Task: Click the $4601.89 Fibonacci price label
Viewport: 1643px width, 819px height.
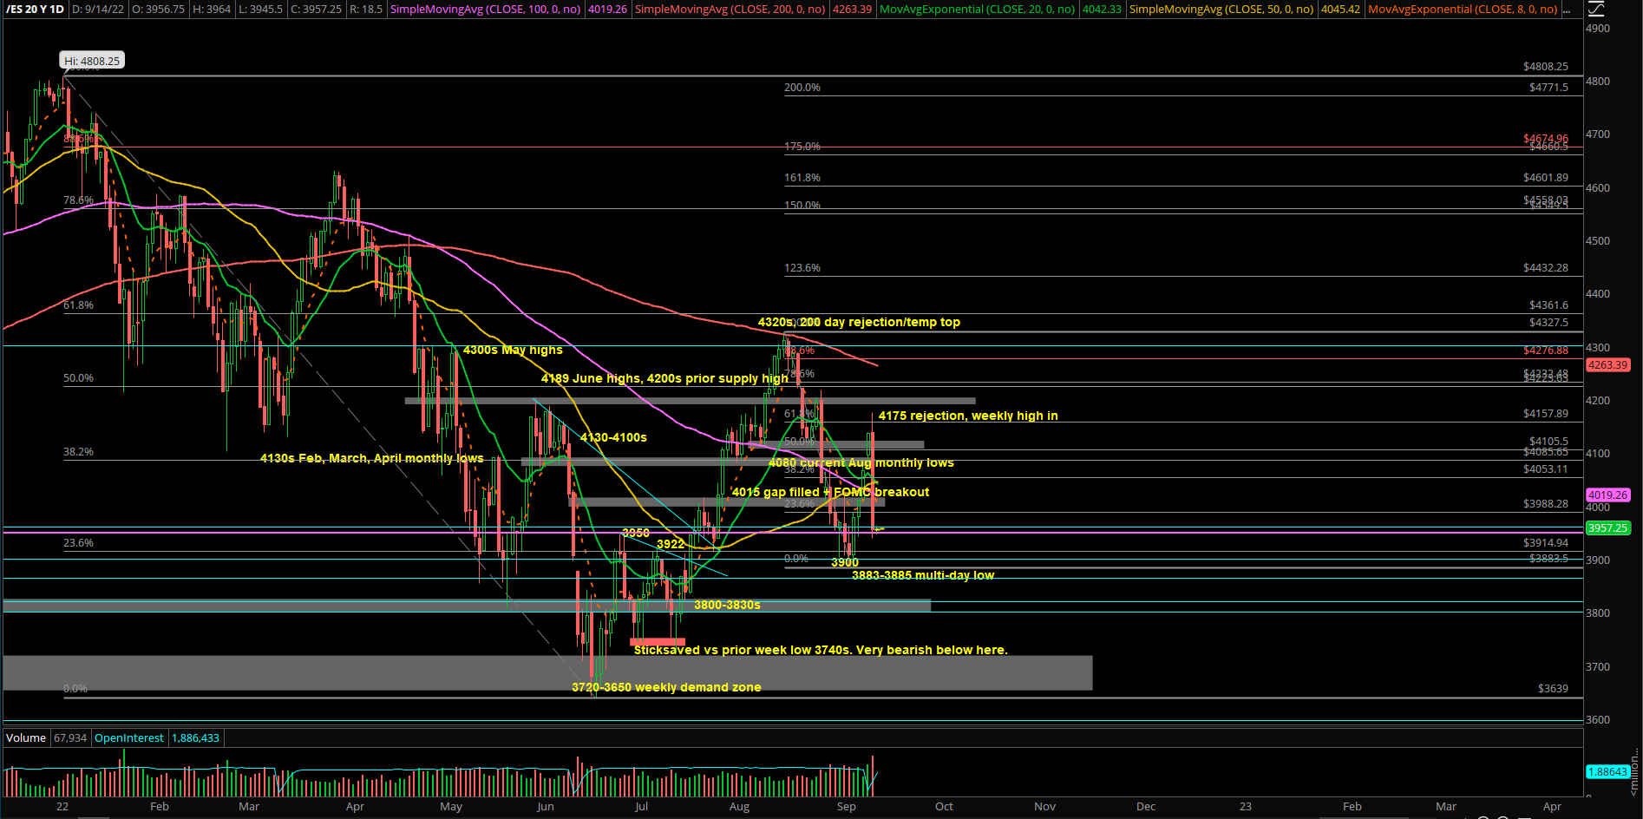Action: [x=1546, y=178]
